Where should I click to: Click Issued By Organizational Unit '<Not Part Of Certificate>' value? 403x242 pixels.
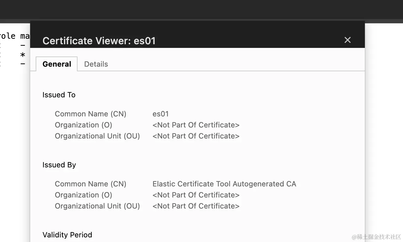click(x=196, y=206)
